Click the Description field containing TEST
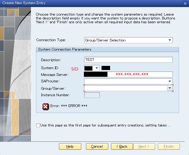The width and height of the screenshot is (189, 155). click(x=128, y=60)
